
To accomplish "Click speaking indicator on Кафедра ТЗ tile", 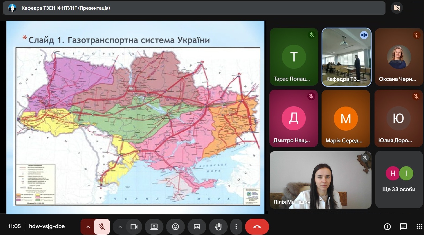I will point(364,35).
